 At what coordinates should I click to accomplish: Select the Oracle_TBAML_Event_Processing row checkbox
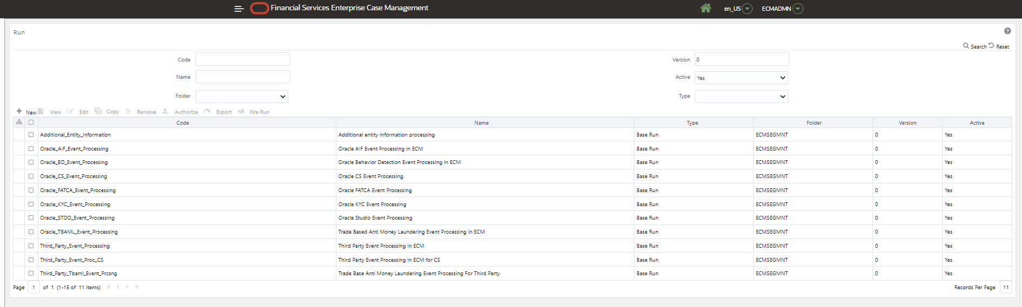pyautogui.click(x=31, y=232)
